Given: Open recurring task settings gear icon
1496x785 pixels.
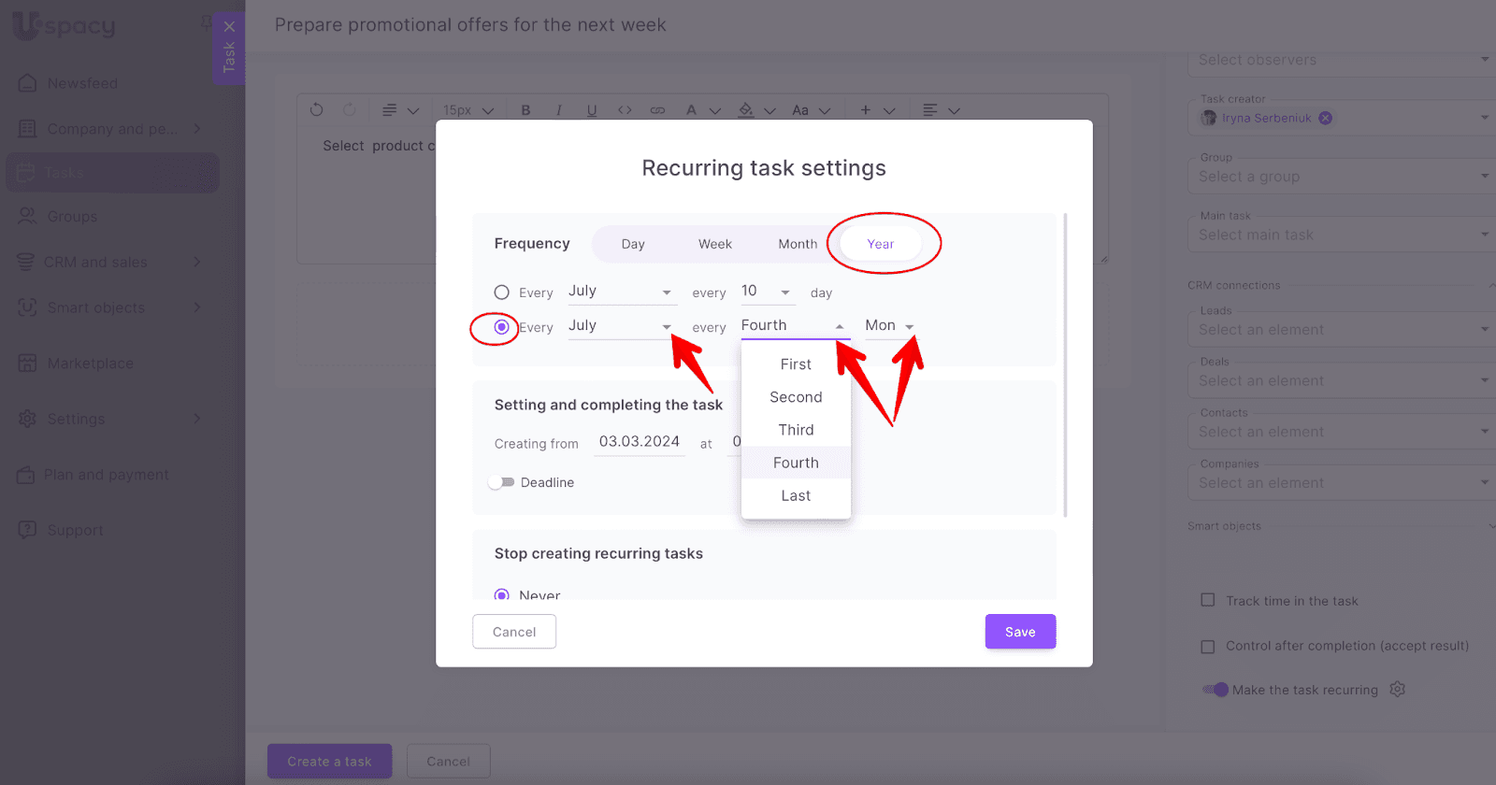Looking at the screenshot, I should click(1397, 690).
